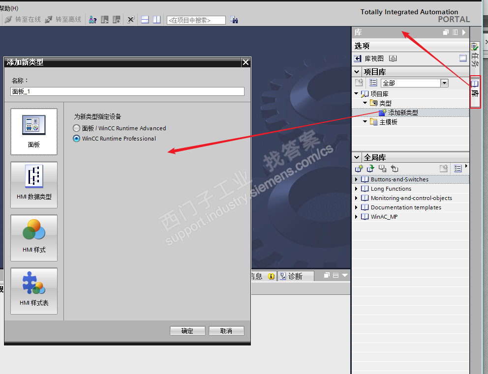Toggle inspector panel layout icon
This screenshot has height=374, width=488.
pyautogui.click(x=335, y=275)
